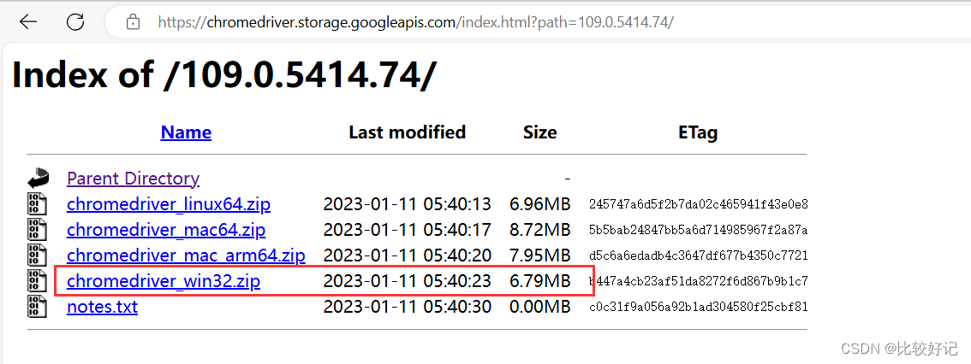
Task: Click file icon beside chromedriver_linux64.zip
Action: (x=37, y=204)
